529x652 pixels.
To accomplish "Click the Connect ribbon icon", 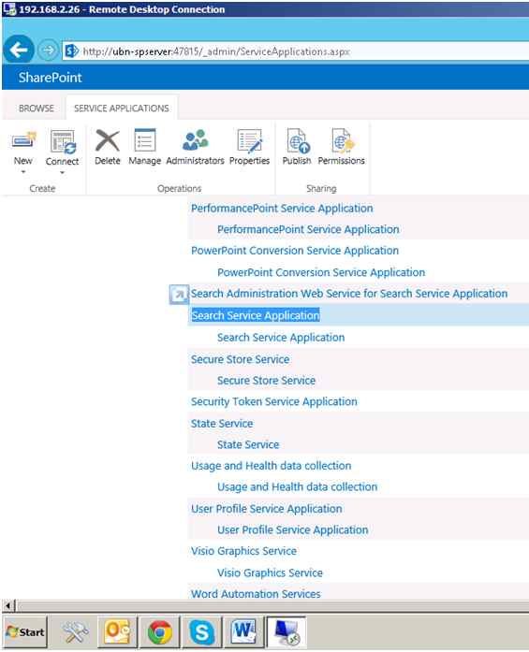I will pyautogui.click(x=63, y=141).
